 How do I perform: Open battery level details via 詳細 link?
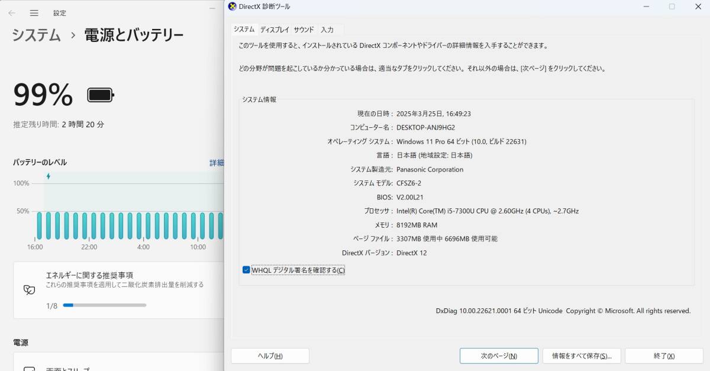pyautogui.click(x=218, y=162)
